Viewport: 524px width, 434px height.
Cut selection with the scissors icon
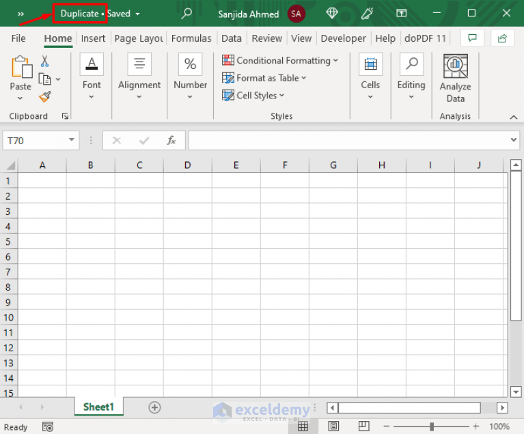44,62
